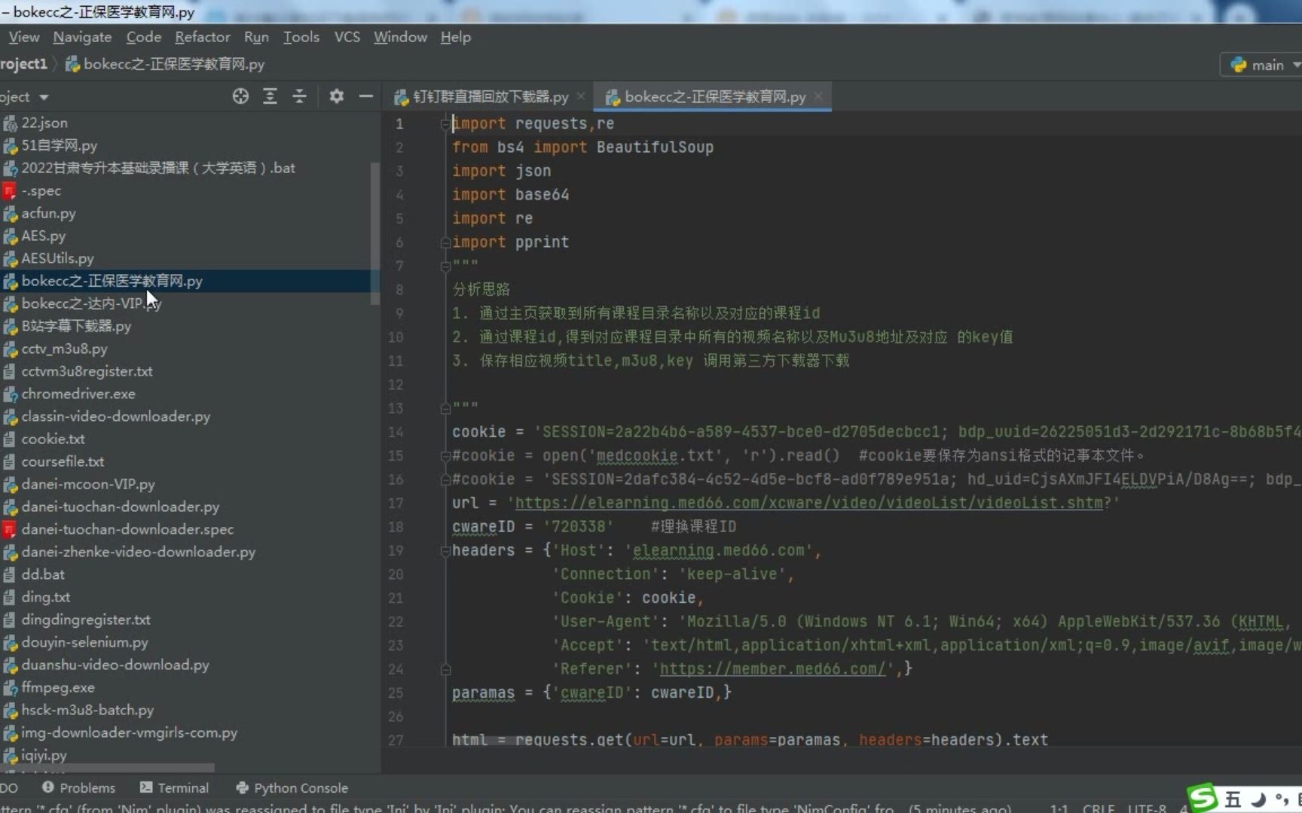
Task: Switch to 钉钉群直播回放下载器.py tab
Action: [486, 96]
